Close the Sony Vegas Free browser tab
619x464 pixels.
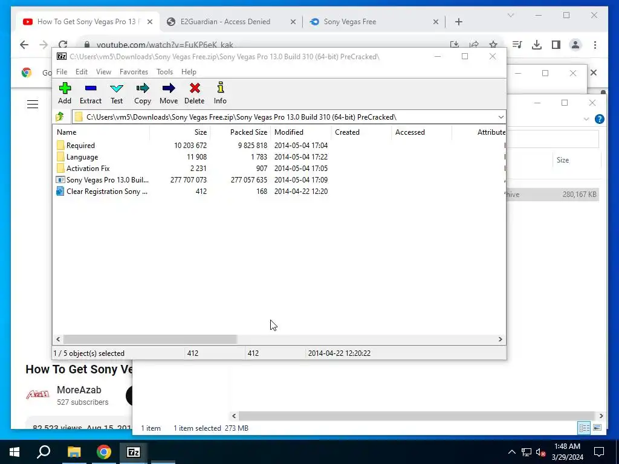tap(436, 22)
